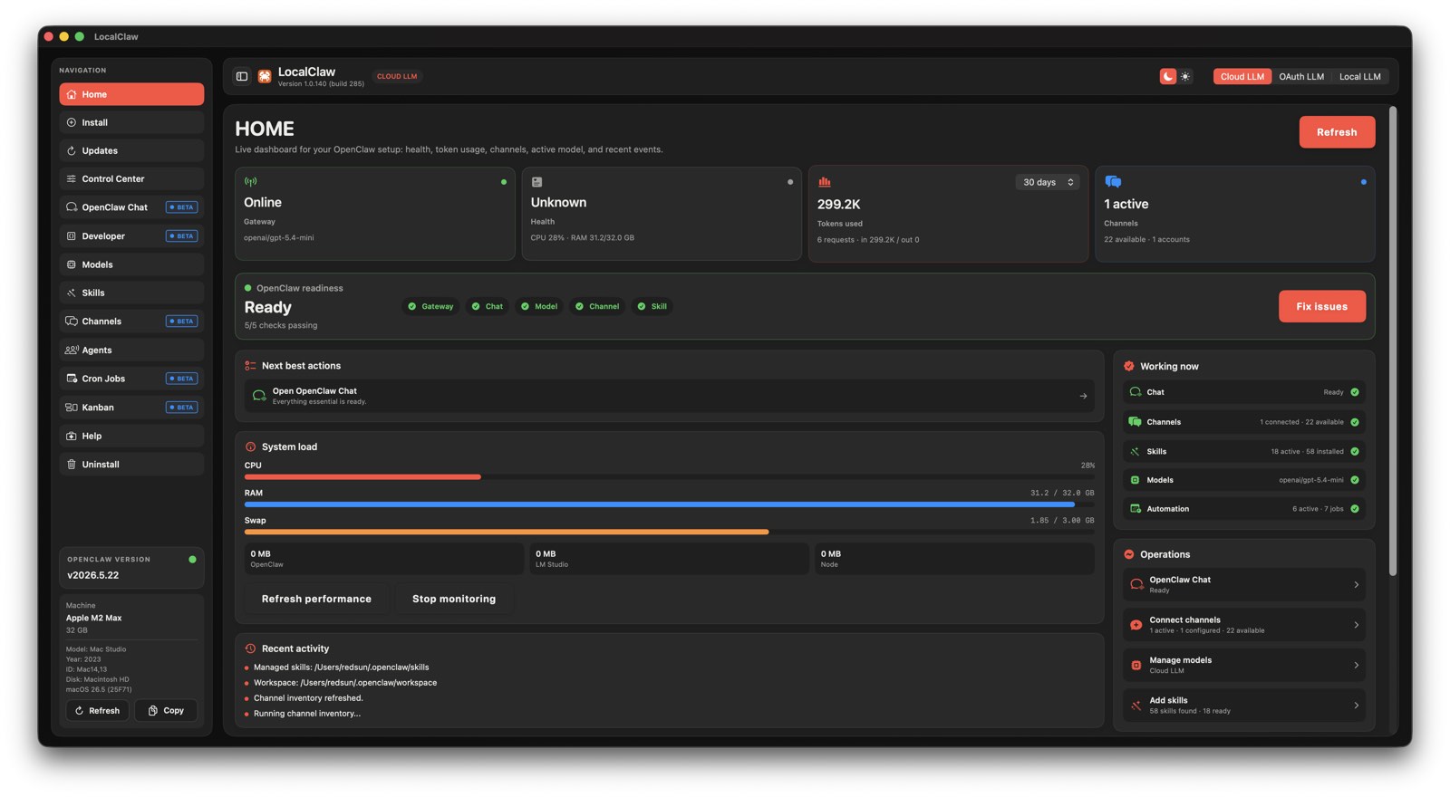This screenshot has height=797, width=1450.
Task: Select Local LLM mode
Action: tap(1360, 77)
